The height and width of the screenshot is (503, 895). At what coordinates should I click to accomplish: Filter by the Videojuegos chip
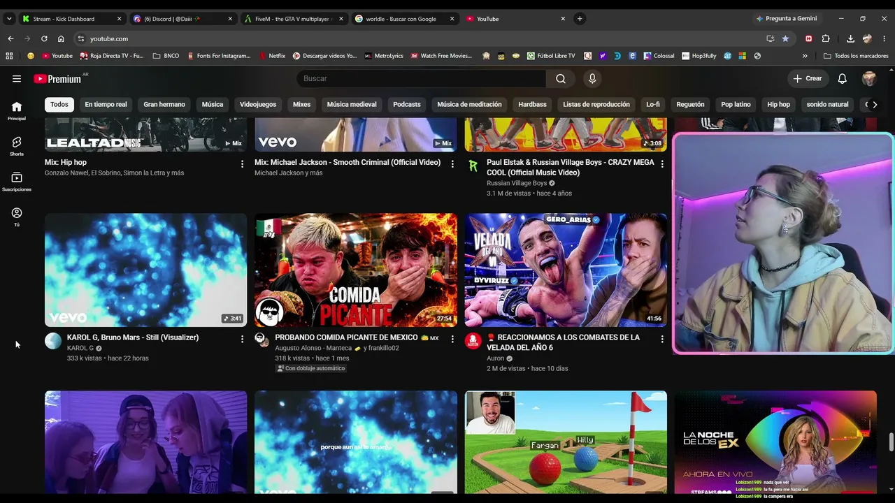(258, 105)
